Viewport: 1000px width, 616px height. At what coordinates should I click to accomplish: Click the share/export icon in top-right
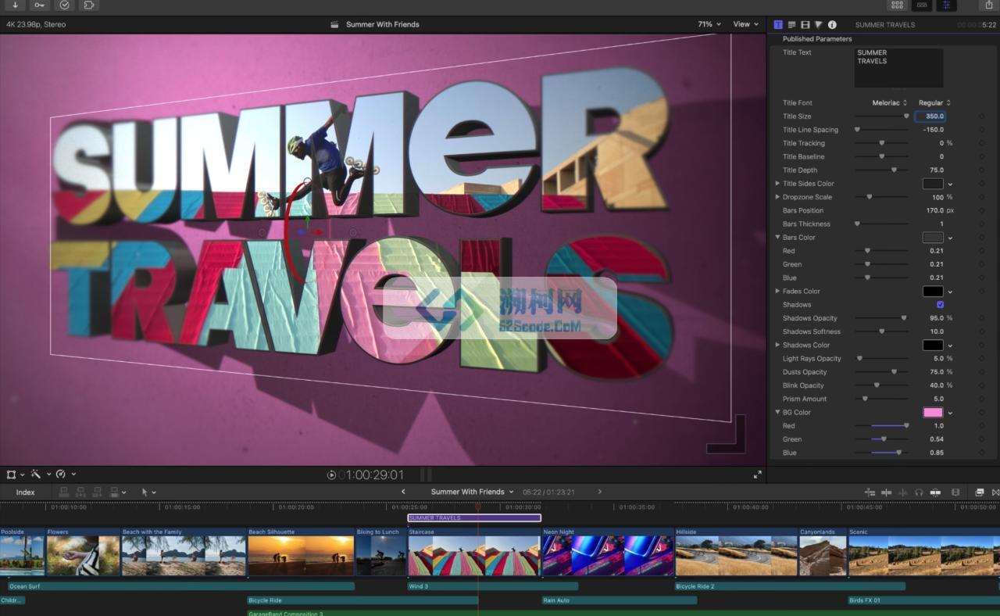(x=988, y=5)
